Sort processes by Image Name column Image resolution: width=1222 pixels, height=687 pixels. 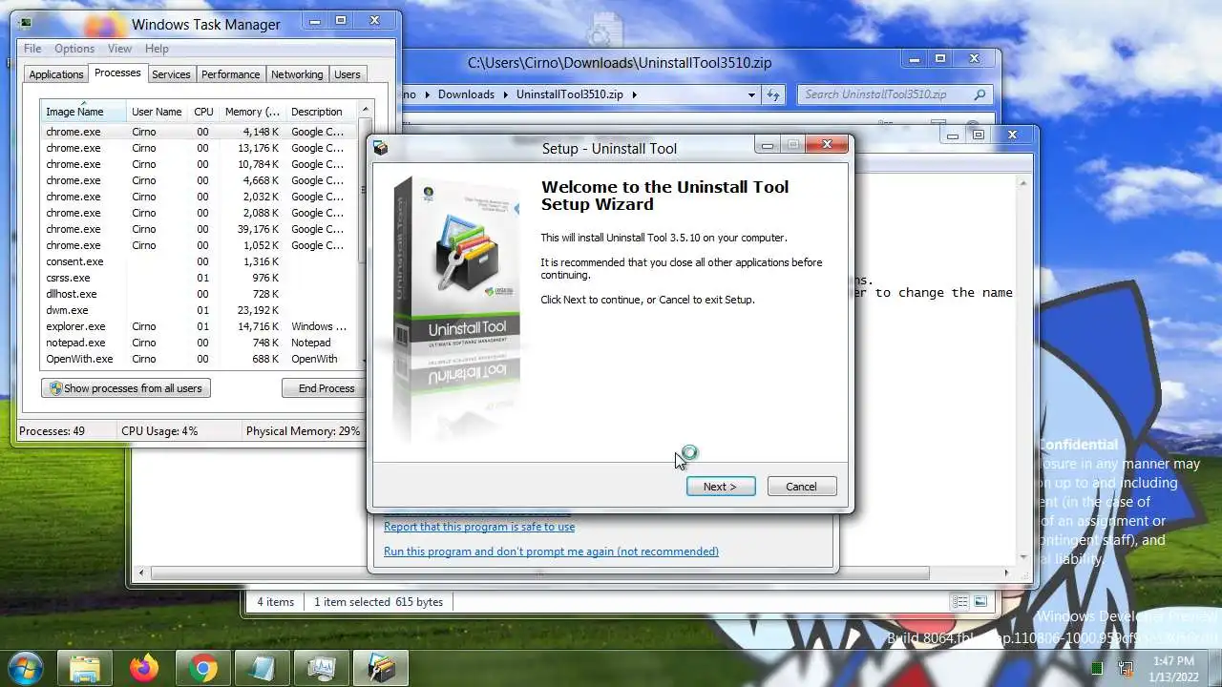(x=83, y=112)
